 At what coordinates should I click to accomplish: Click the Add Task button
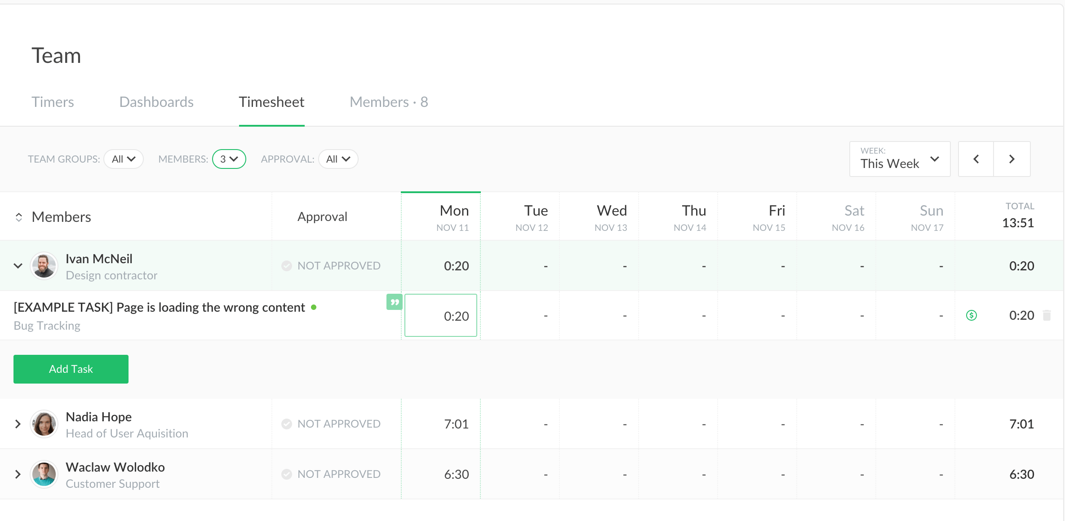71,369
